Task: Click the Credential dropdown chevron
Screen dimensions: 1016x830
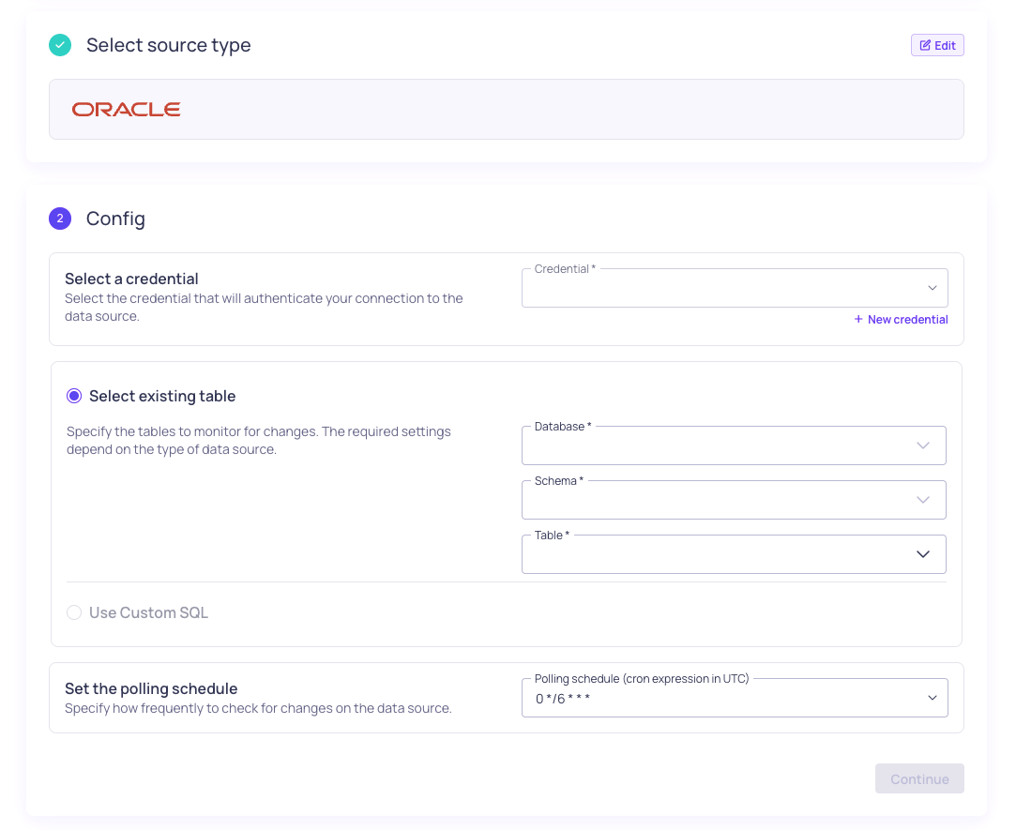Action: [x=932, y=288]
